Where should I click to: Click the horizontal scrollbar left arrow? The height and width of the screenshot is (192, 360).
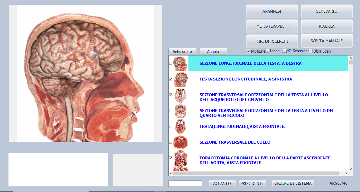(171, 174)
